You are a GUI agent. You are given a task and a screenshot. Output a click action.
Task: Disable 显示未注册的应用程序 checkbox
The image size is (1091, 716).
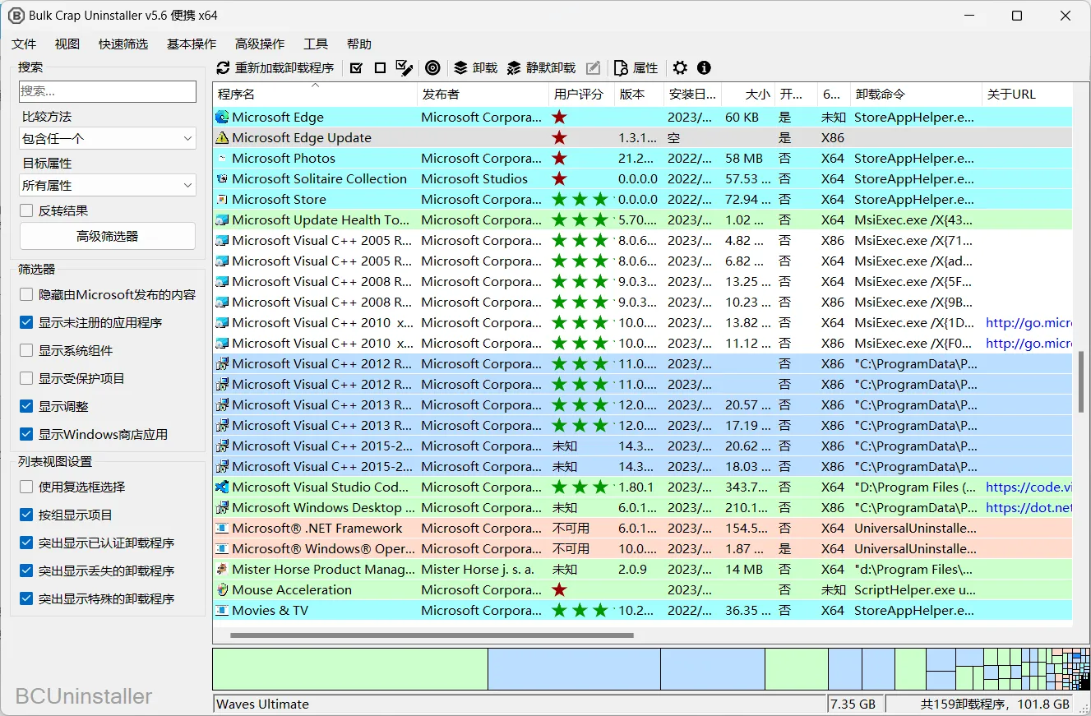click(25, 322)
